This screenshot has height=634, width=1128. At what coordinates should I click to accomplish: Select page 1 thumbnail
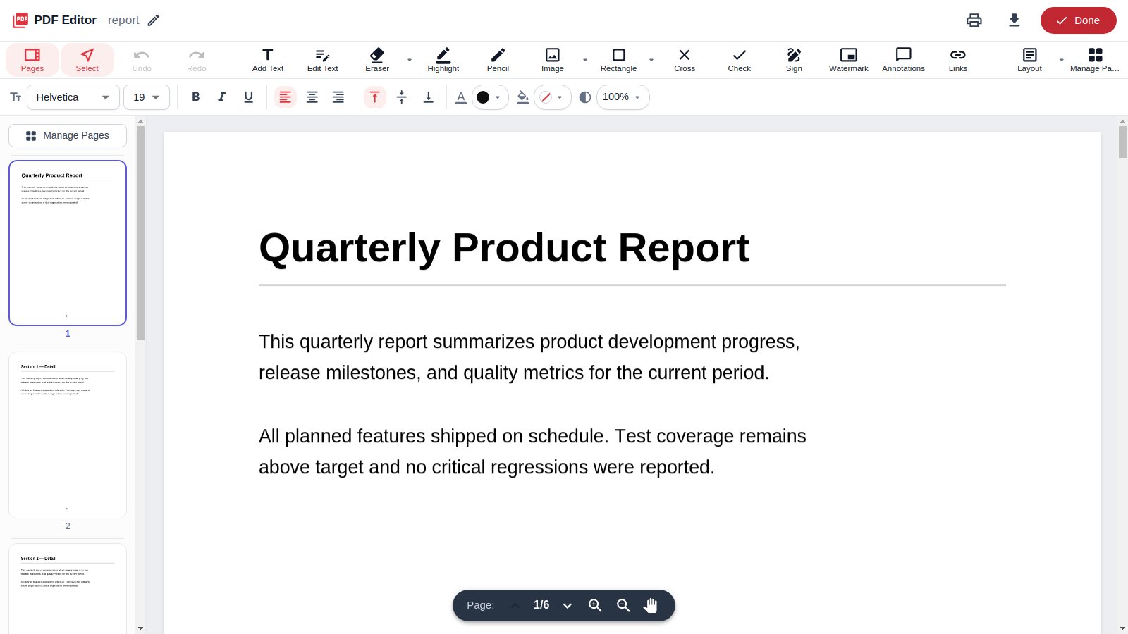click(x=68, y=243)
